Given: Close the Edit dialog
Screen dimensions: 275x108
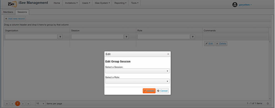Looking at the screenshot, I should [x=168, y=54].
